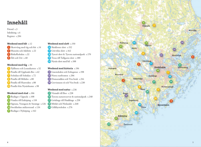
Task: Click teal map marker 27
Action: pos(154,82)
